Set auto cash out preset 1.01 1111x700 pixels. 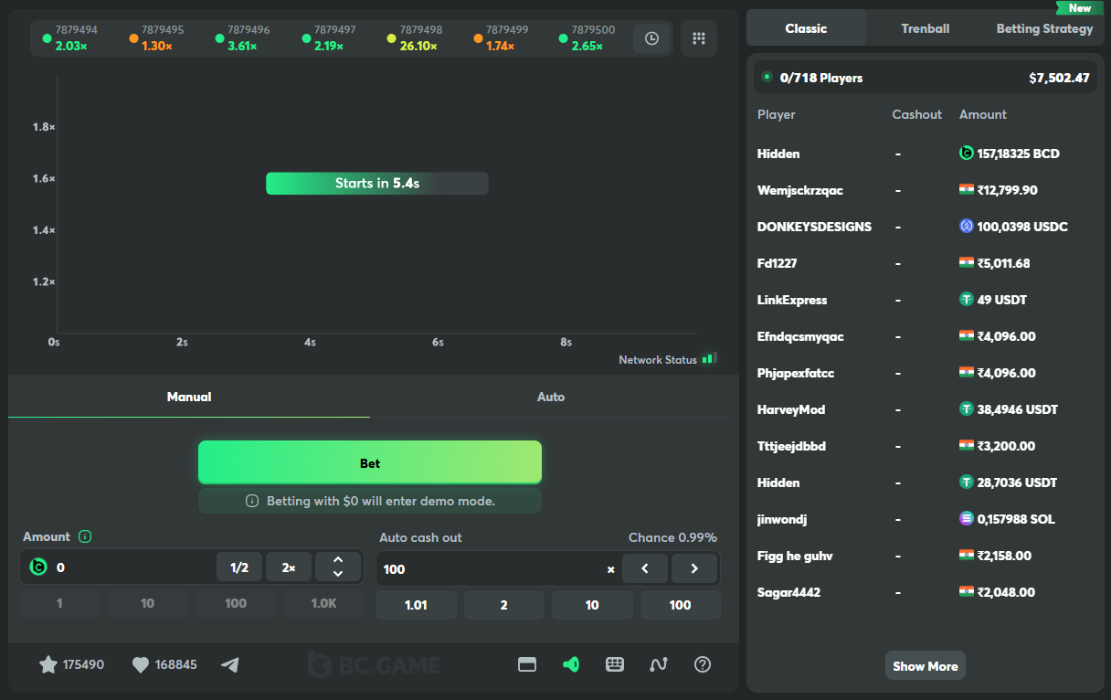tap(416, 605)
